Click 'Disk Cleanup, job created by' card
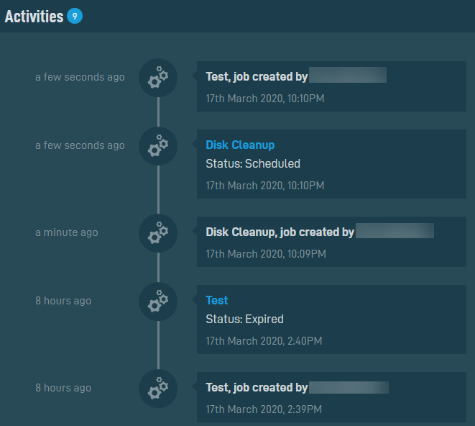Image resolution: width=475 pixels, height=426 pixels. pos(331,242)
